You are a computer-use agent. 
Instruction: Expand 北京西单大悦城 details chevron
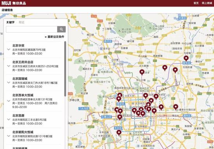coord(9,101)
